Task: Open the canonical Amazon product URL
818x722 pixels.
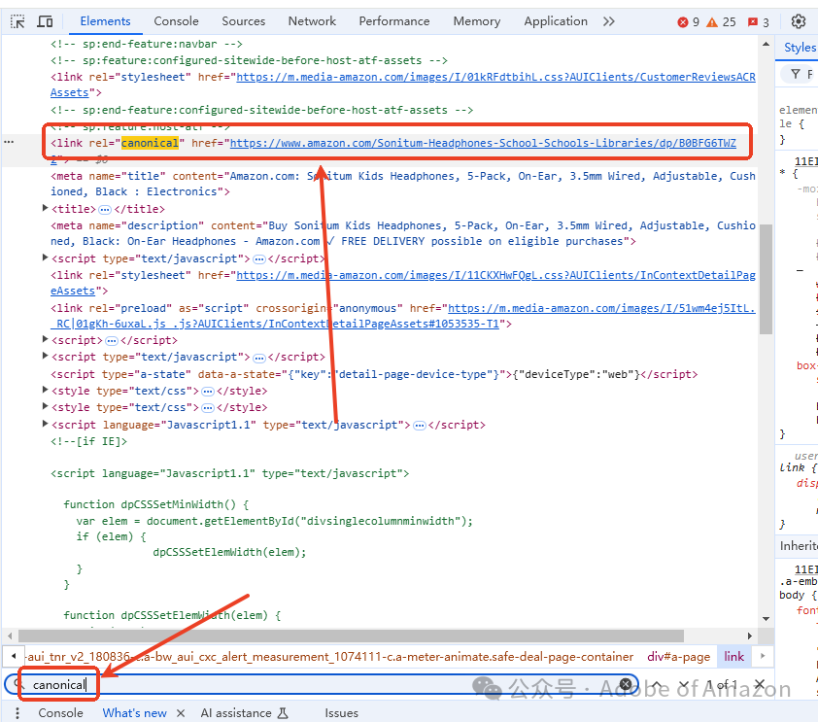Action: click(x=483, y=143)
